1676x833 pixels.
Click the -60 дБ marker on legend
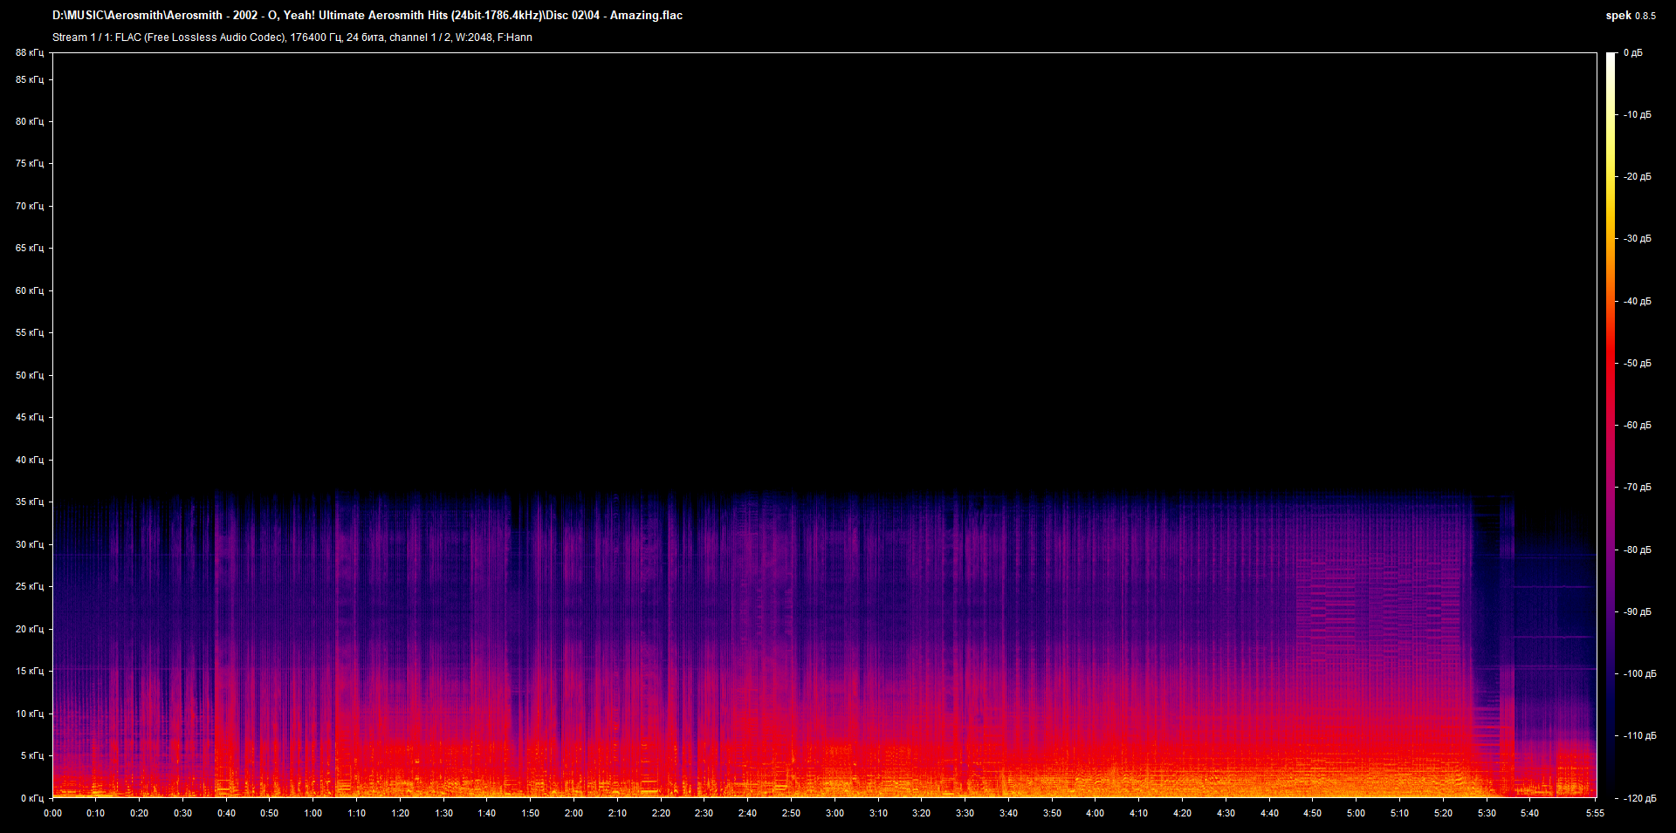point(1638,425)
